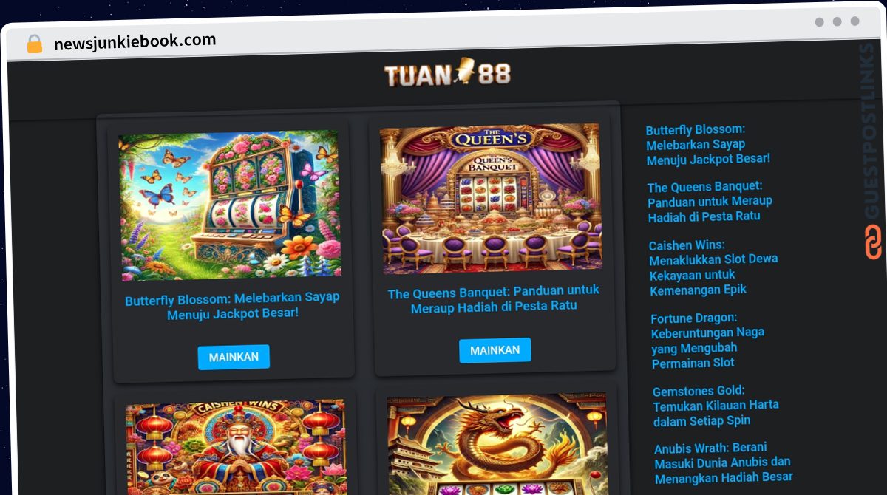The image size is (887, 495).
Task: Open the golden dragon slot thumbnail
Action: [497, 444]
